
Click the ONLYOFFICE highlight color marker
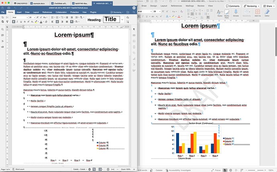(x=36, y=22)
